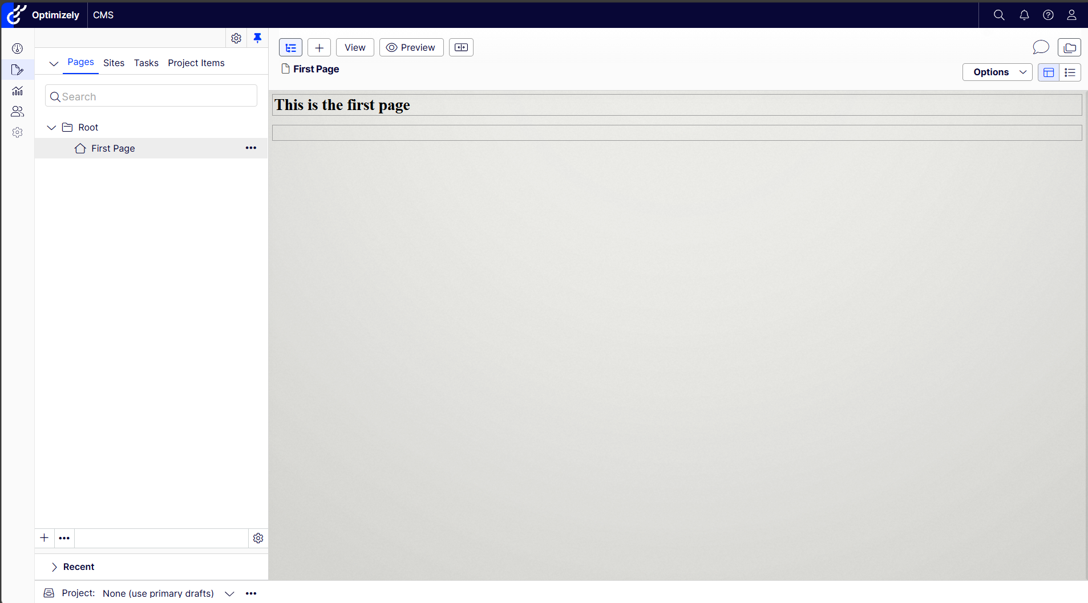
Task: Click the add plus icon below the tree
Action: tap(44, 537)
